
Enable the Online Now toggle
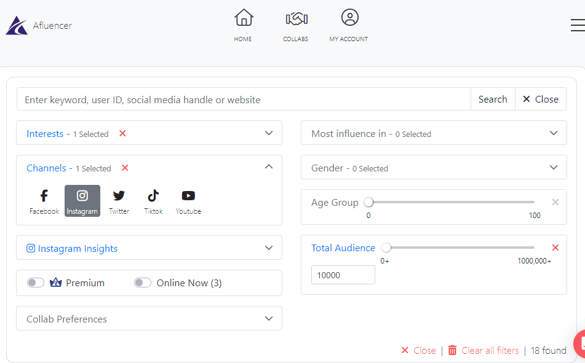(x=142, y=283)
